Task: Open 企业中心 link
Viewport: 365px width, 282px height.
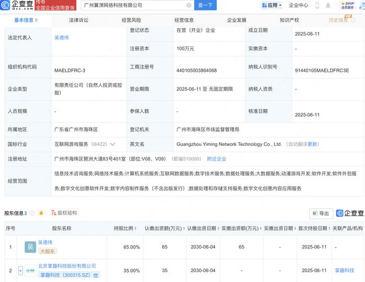Action: coord(298,5)
